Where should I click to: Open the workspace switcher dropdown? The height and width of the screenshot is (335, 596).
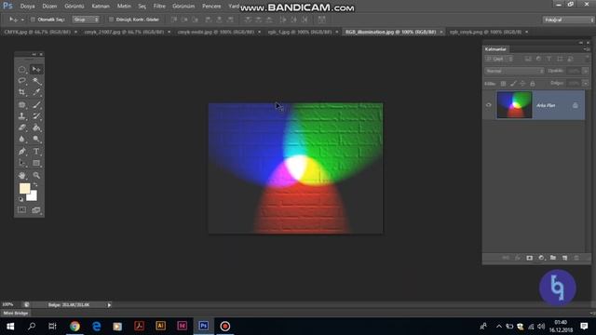tap(568, 20)
